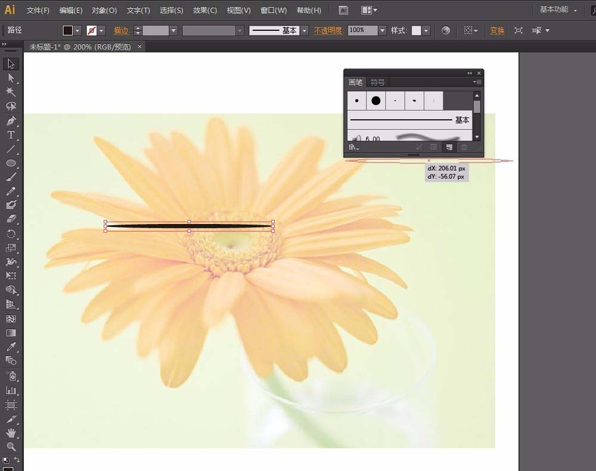
Task: Select the Magic Wand tool
Action: (11, 92)
